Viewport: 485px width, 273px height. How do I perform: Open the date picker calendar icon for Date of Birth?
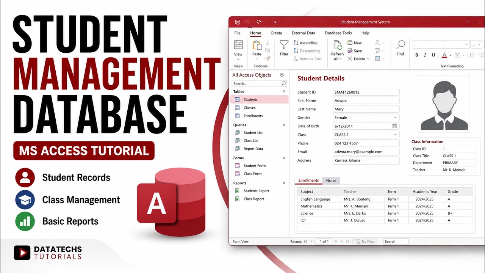(394, 126)
